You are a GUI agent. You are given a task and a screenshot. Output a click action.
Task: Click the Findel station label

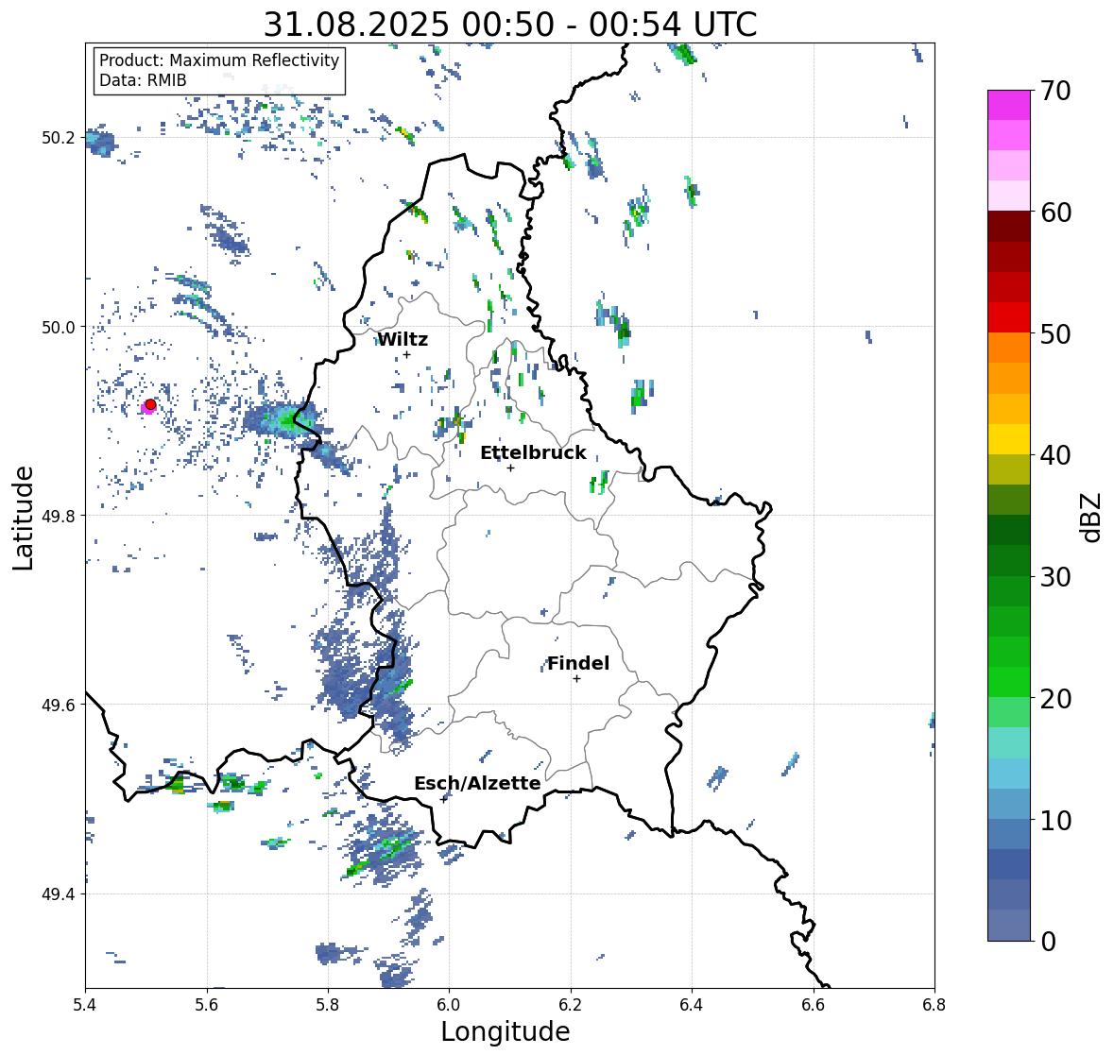578,663
